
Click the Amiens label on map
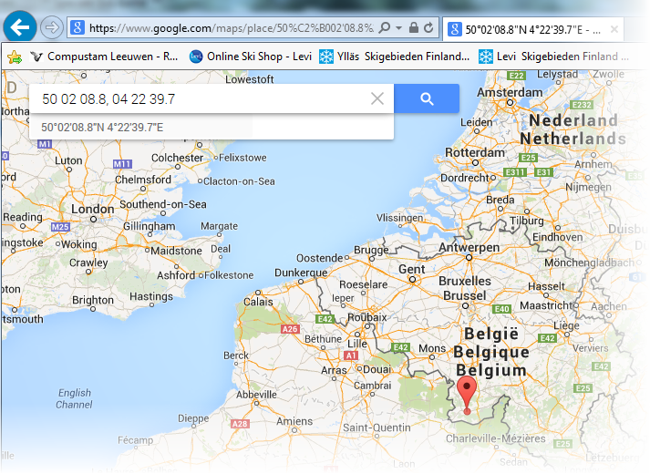click(x=294, y=421)
